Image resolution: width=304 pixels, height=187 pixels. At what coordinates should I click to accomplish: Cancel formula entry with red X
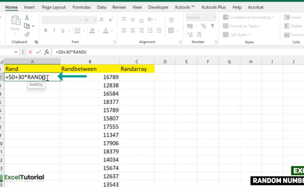pos(30,52)
